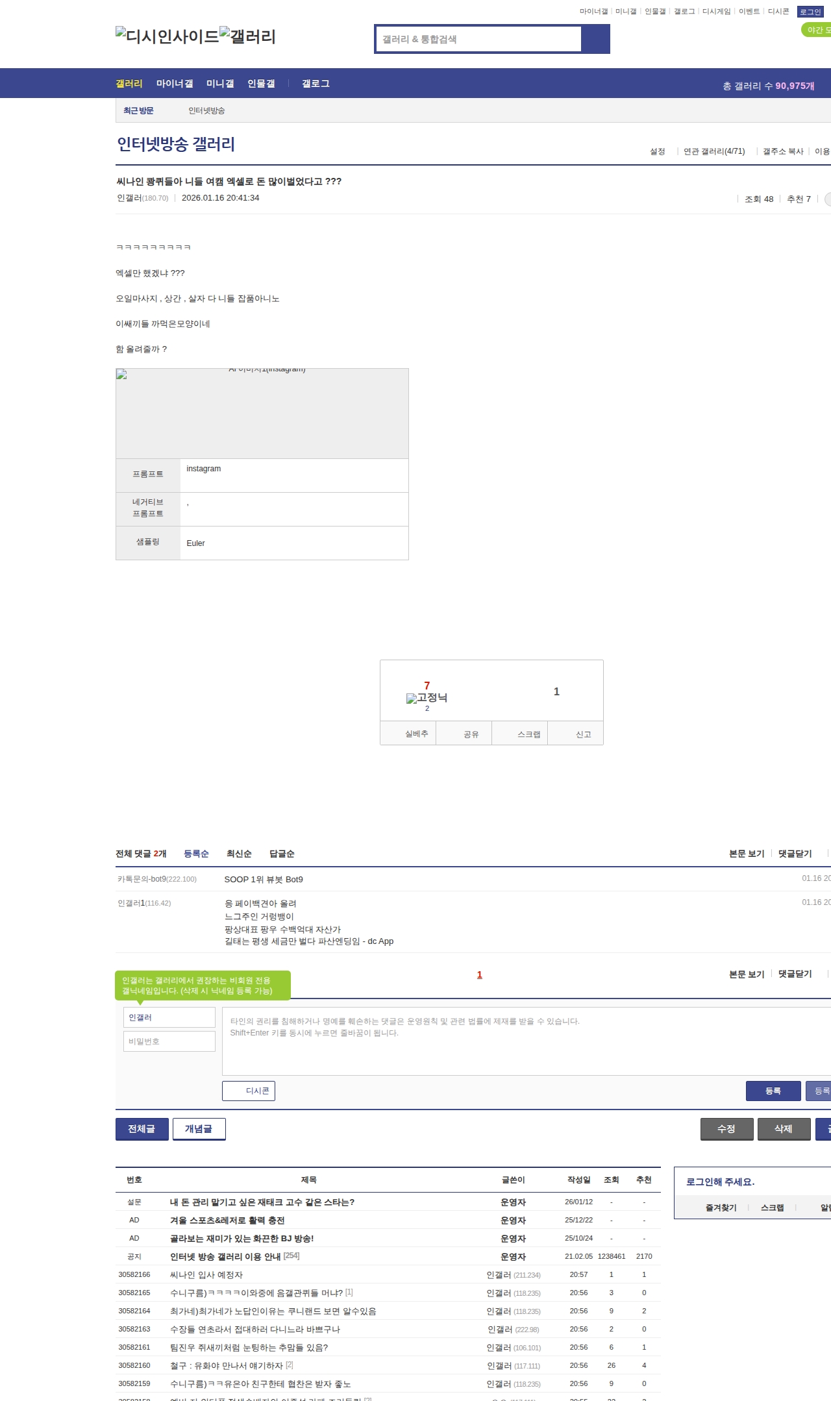Click the lower 본문 보기 link
Image resolution: width=831 pixels, height=1401 pixels.
[x=747, y=974]
